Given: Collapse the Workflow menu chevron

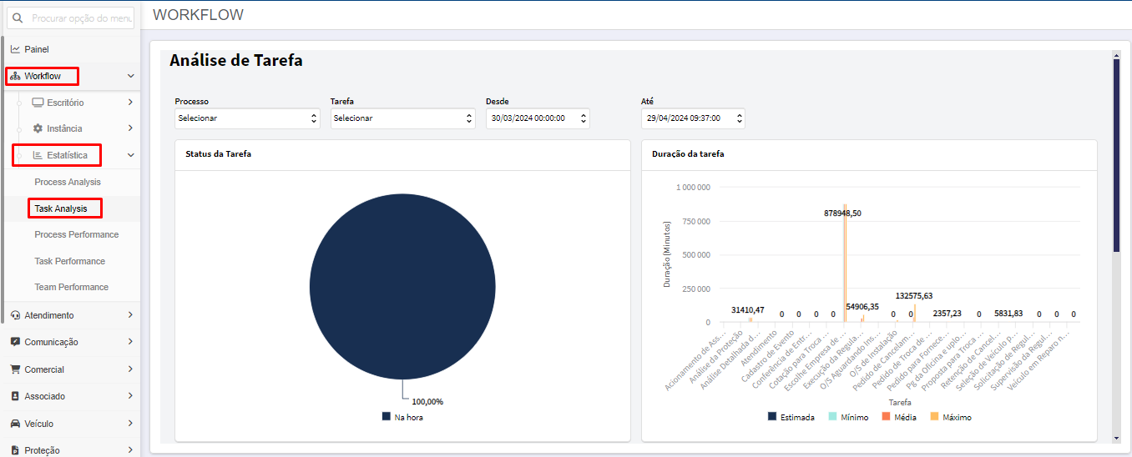Looking at the screenshot, I should click(x=130, y=76).
